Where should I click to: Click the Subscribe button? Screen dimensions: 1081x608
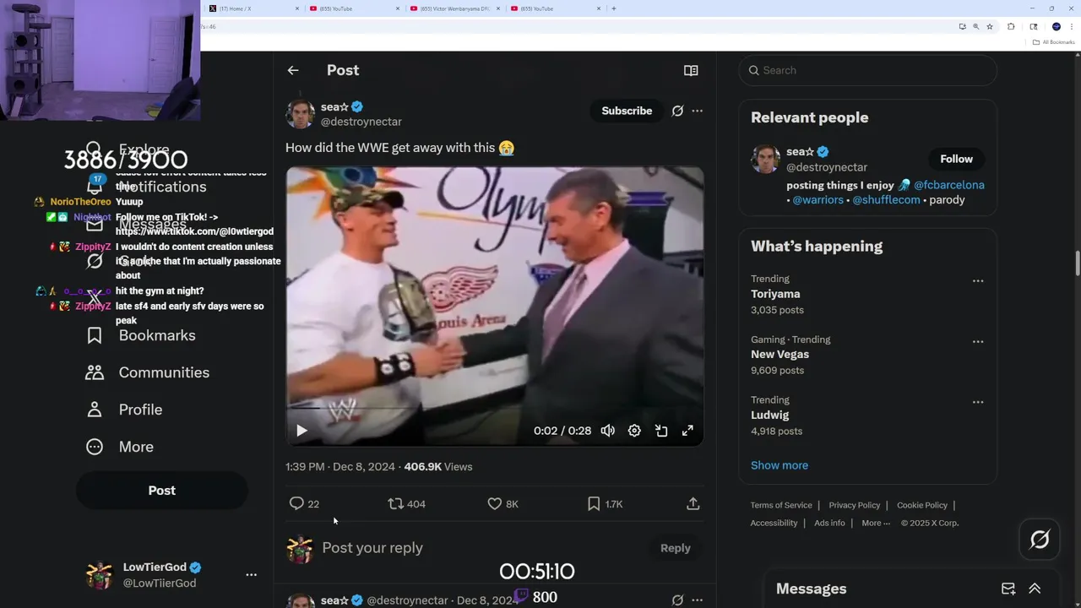coord(627,111)
